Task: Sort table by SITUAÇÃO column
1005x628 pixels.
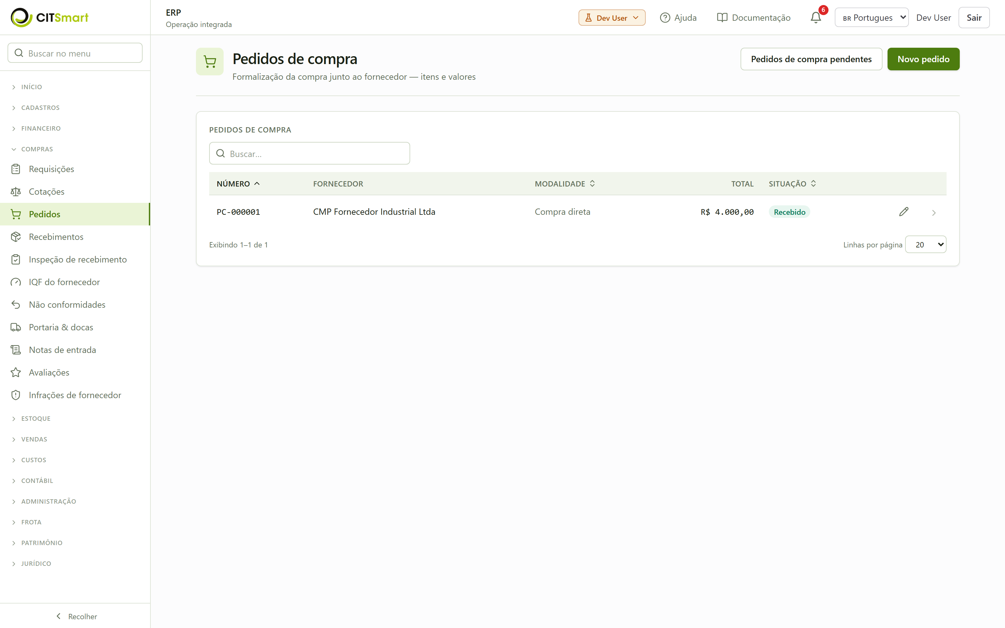Action: click(792, 184)
